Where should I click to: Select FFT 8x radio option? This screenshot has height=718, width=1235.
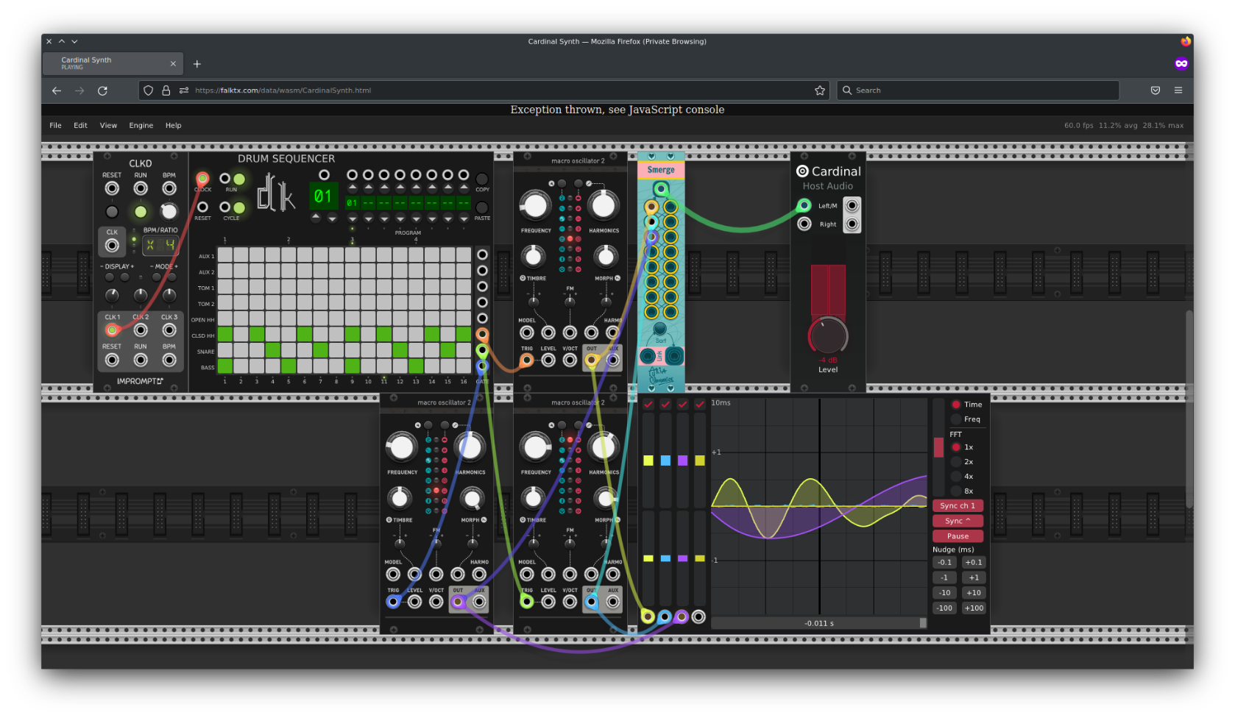(x=956, y=491)
